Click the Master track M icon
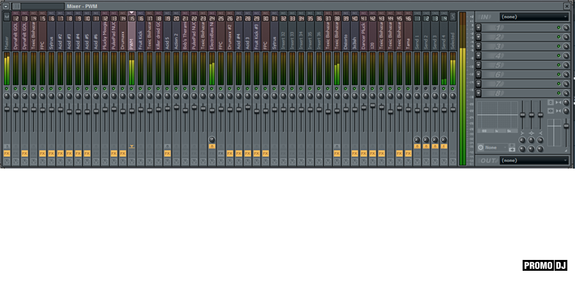Image resolution: width=575 pixels, height=281 pixels. (6, 17)
